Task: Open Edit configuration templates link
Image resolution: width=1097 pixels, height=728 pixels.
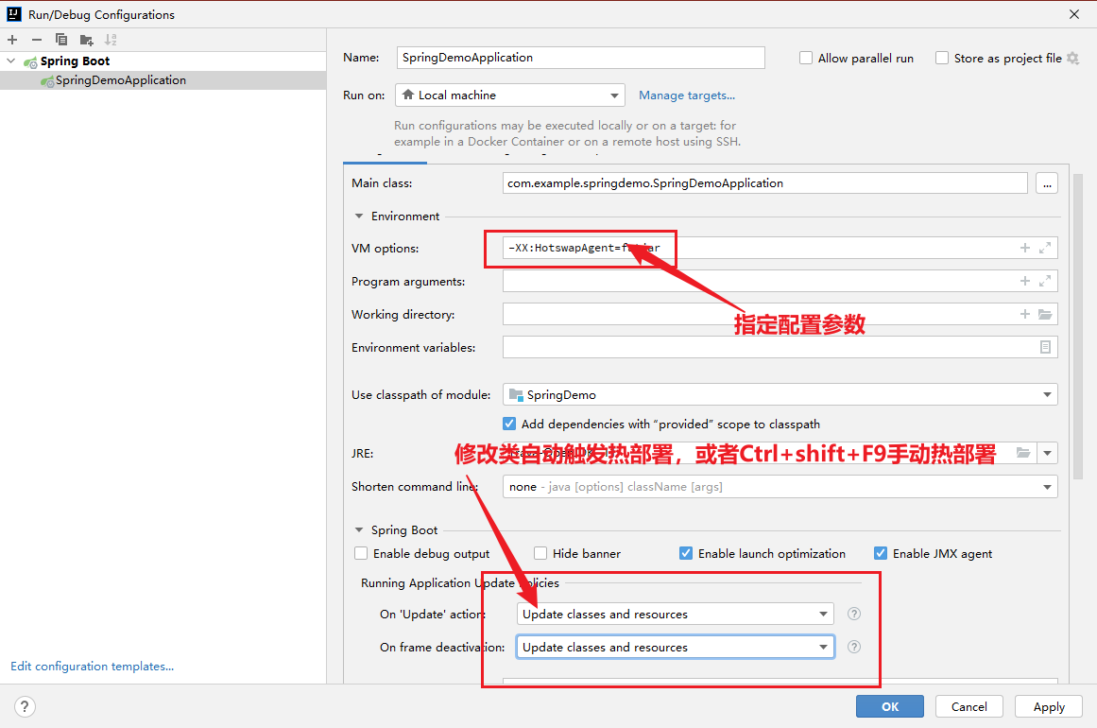Action: (x=93, y=667)
